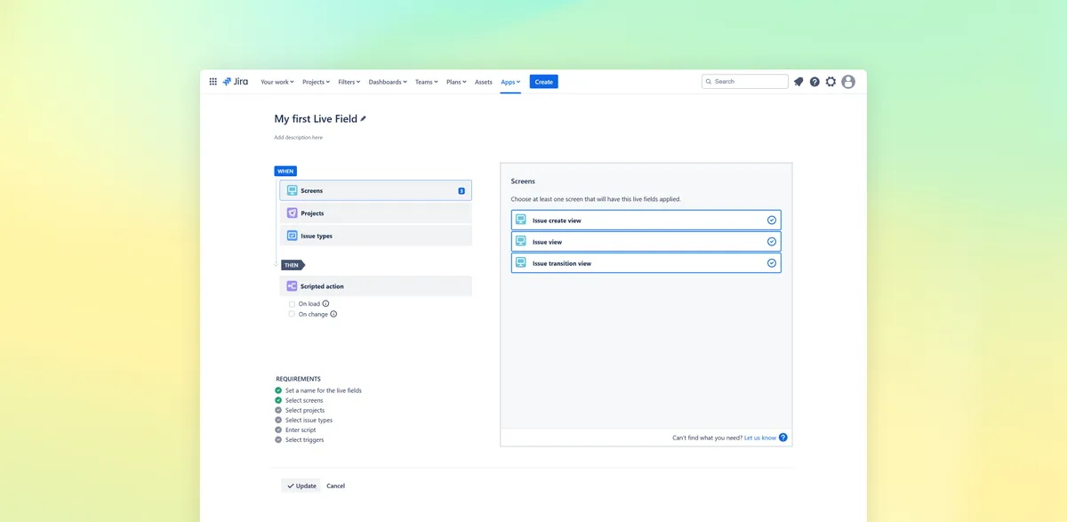Viewport: 1067px width, 522px height.
Task: Click the Select screens requirement text
Action: point(304,400)
